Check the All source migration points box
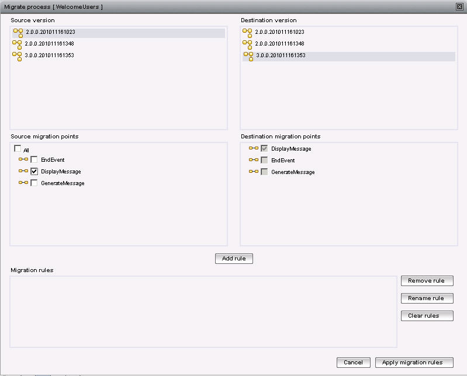 [18, 148]
